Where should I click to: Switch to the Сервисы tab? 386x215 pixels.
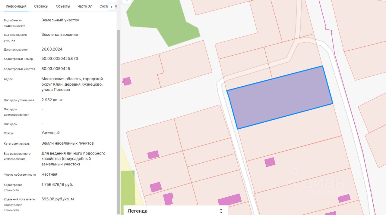tap(41, 6)
